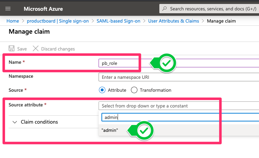Click green checkmark beside "admin" option

click(x=144, y=131)
